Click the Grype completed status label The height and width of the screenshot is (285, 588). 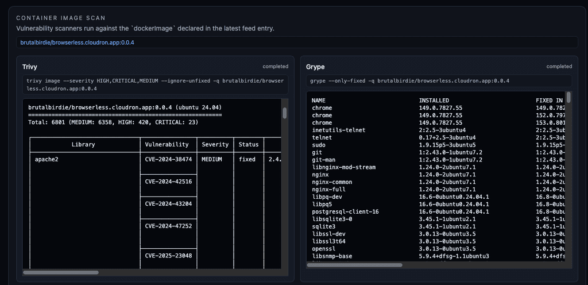point(559,67)
